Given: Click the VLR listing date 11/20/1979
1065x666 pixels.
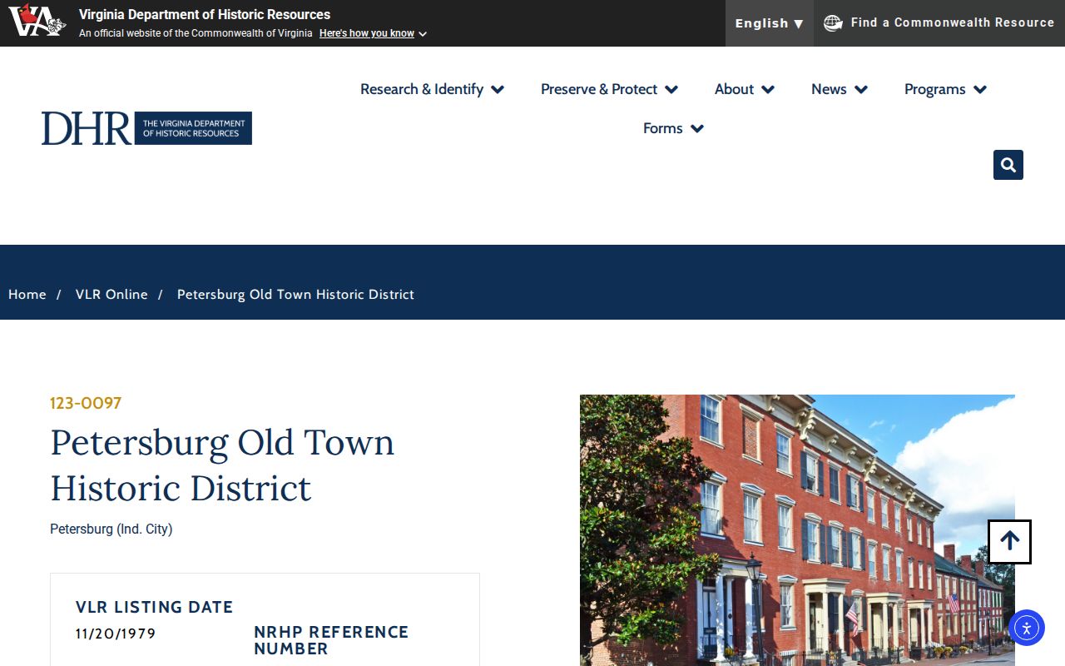Looking at the screenshot, I should tap(116, 634).
